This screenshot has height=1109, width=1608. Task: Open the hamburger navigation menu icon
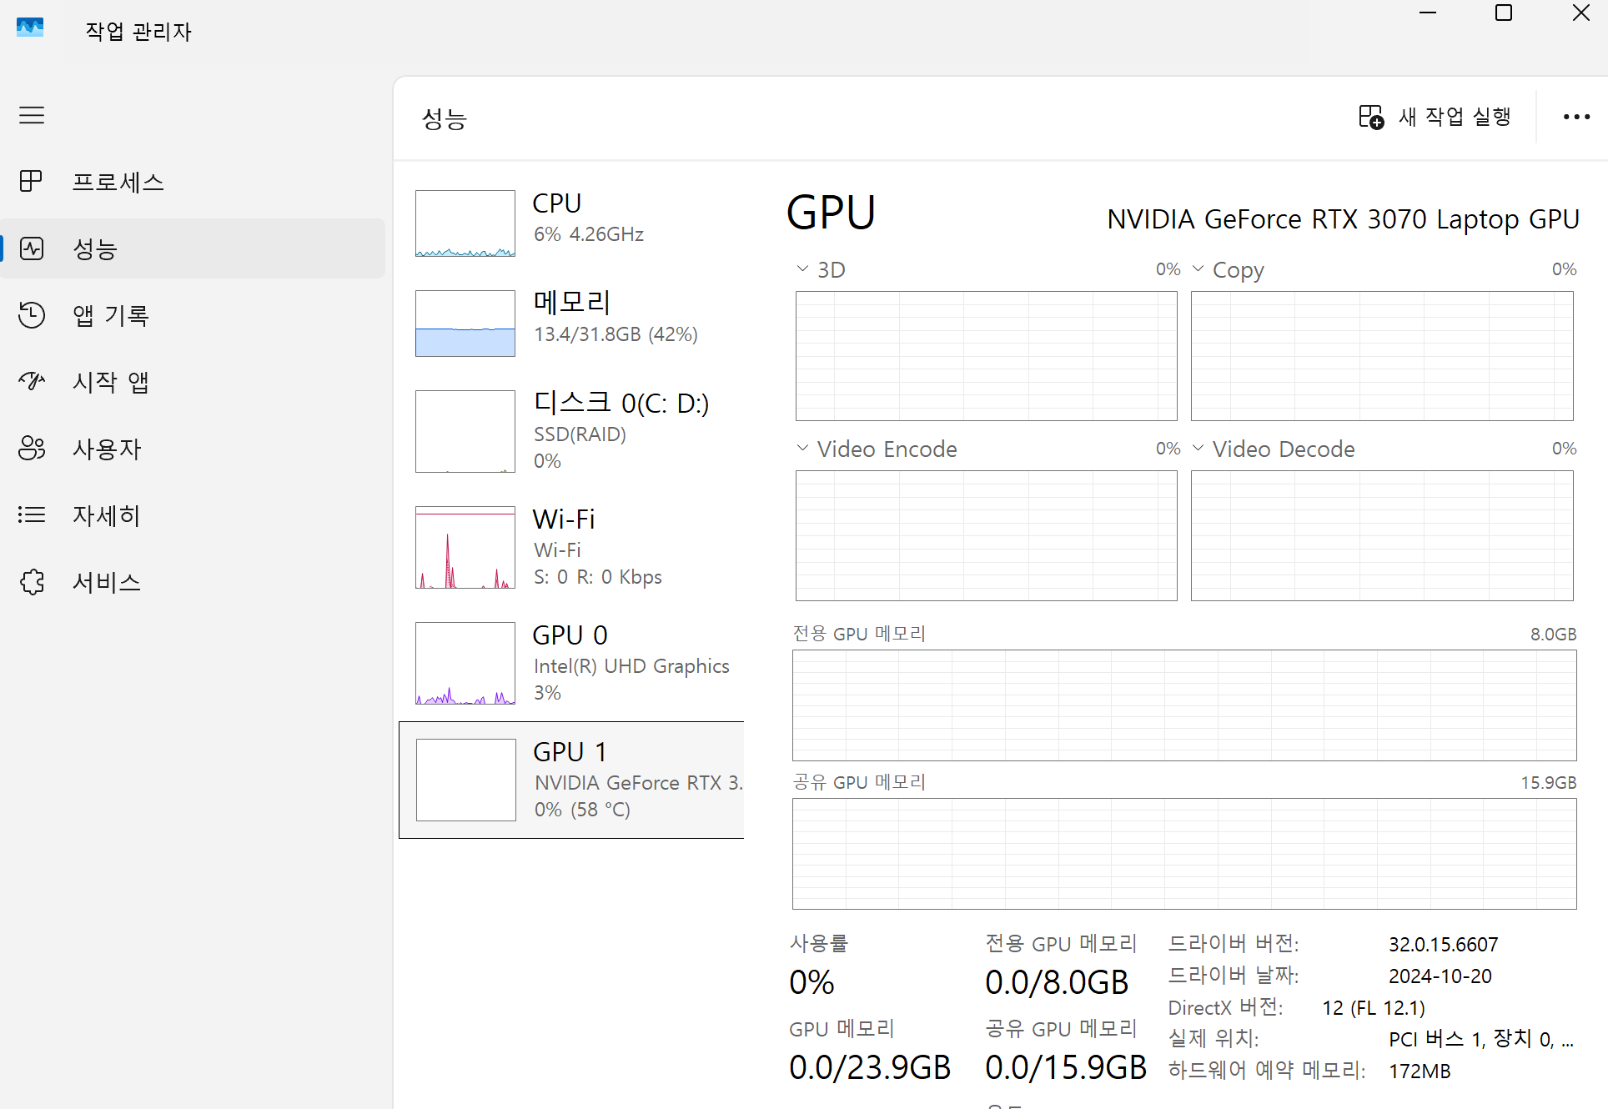(32, 115)
